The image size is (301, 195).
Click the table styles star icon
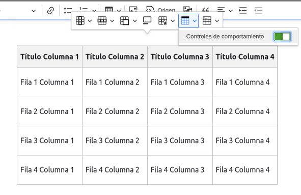[163, 20]
